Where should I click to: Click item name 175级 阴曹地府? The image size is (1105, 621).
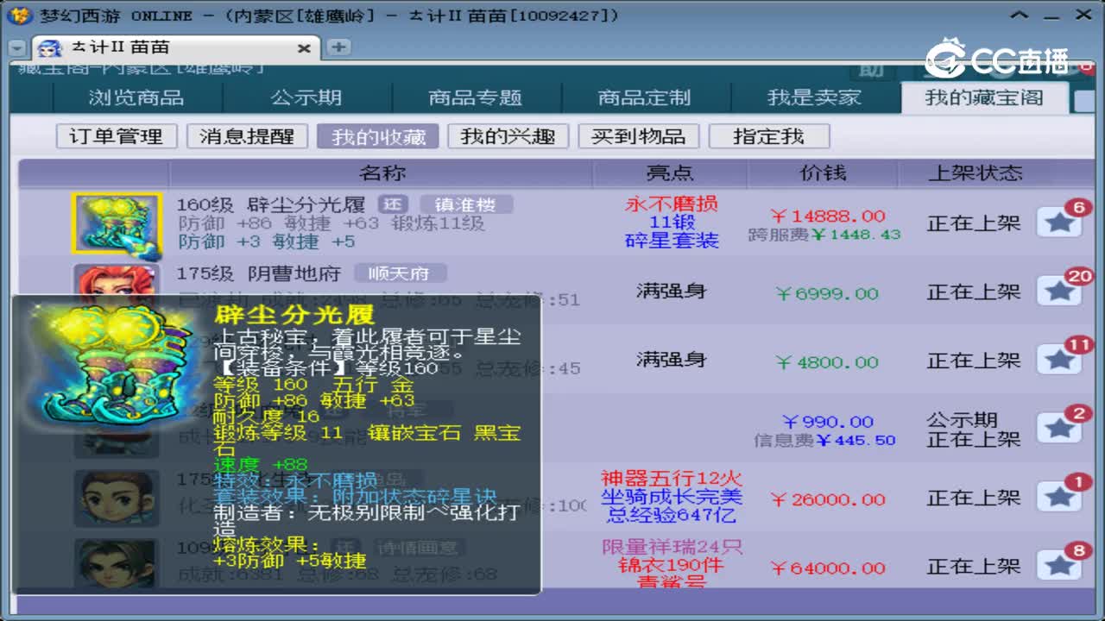(259, 274)
